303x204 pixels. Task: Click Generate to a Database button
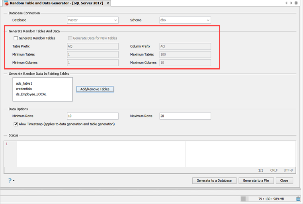tap(214, 180)
